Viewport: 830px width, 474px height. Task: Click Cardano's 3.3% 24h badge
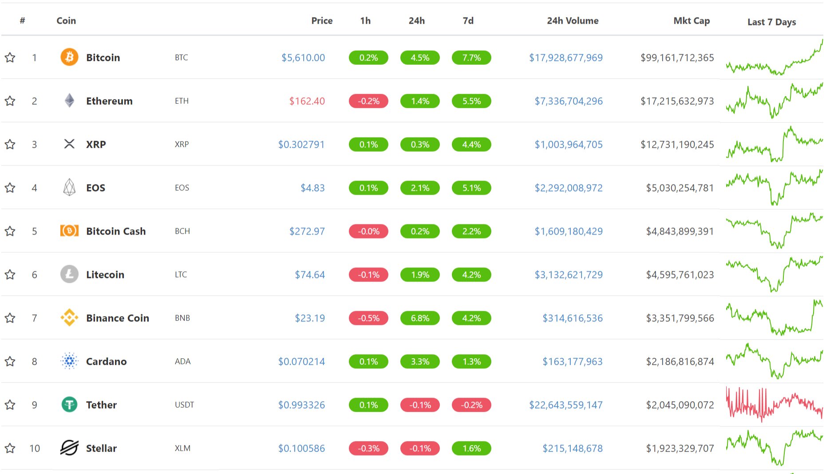[420, 361]
